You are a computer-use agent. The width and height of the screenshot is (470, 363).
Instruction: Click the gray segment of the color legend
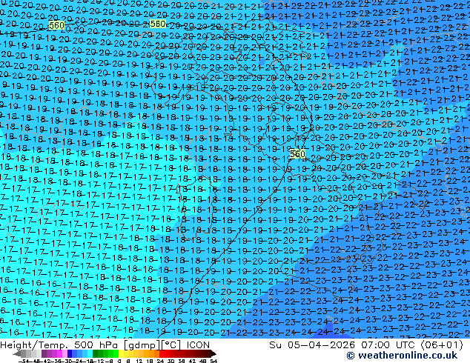tap(24, 353)
